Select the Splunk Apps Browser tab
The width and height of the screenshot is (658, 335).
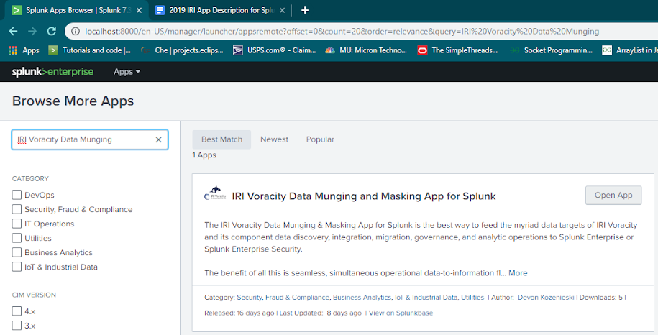tap(76, 10)
